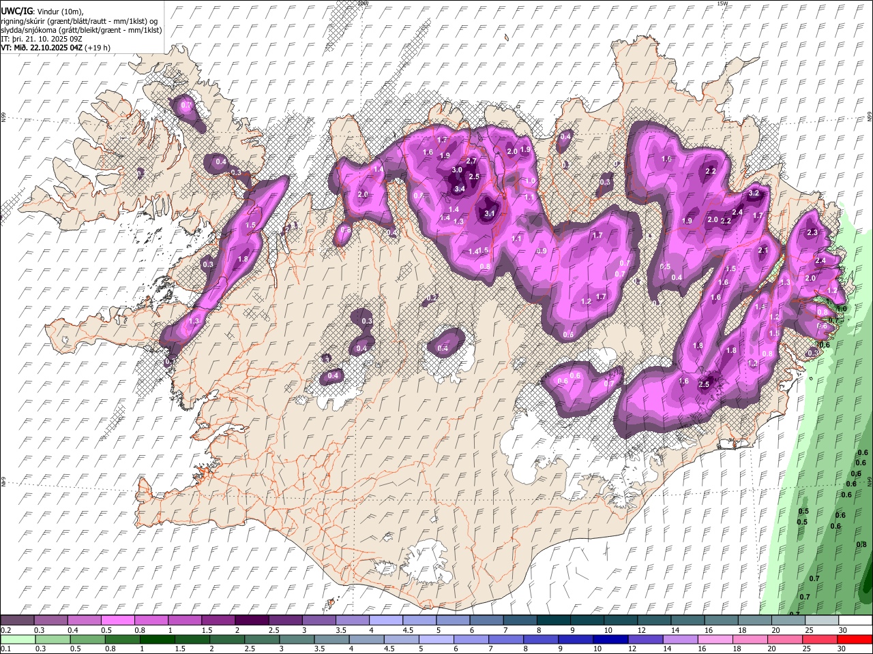Click the pale green 0.1–0.3 swatch, bottom legend row

point(18,639)
